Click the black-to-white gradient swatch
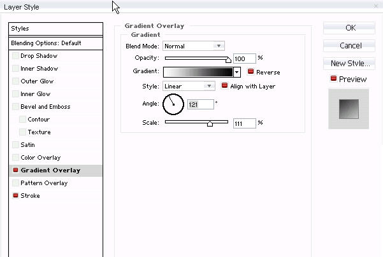Screen dimensions: 383x257 tap(198, 72)
